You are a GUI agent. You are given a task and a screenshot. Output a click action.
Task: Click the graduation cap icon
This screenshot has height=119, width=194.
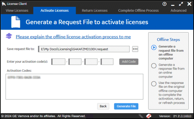(9, 36)
